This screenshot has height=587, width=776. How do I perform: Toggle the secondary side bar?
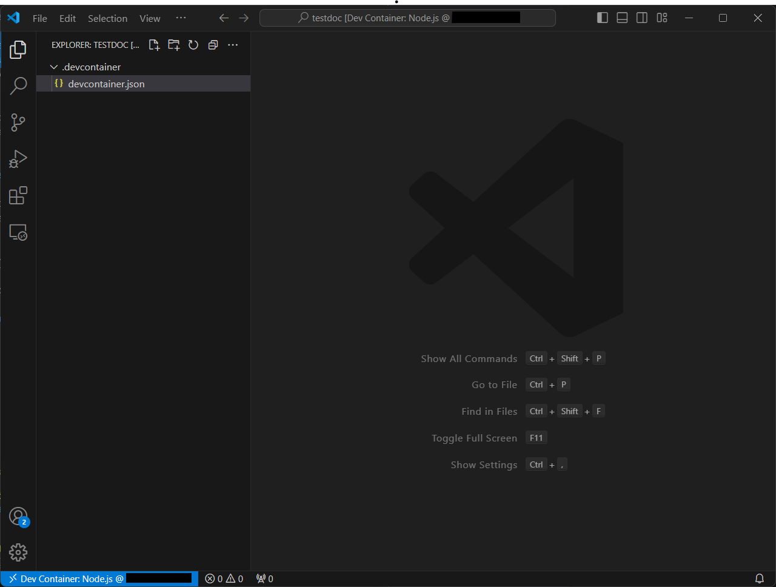click(642, 18)
